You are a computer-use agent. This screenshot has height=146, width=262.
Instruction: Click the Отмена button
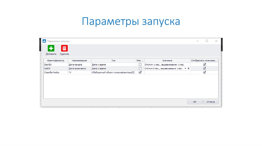point(211,102)
